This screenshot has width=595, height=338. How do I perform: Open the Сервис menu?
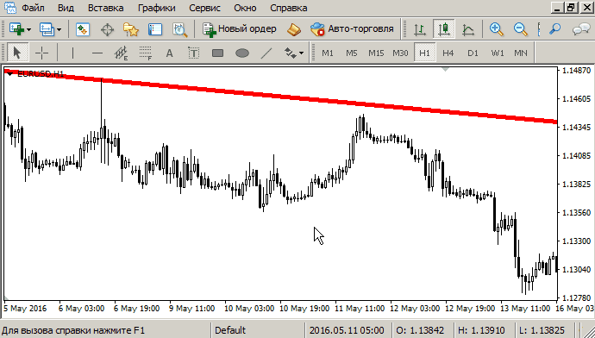click(204, 8)
